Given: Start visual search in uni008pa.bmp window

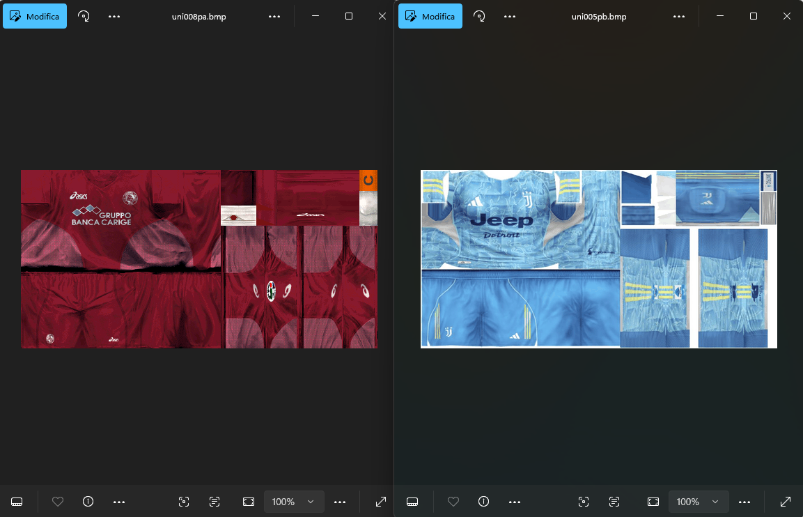Looking at the screenshot, I should pyautogui.click(x=184, y=502).
